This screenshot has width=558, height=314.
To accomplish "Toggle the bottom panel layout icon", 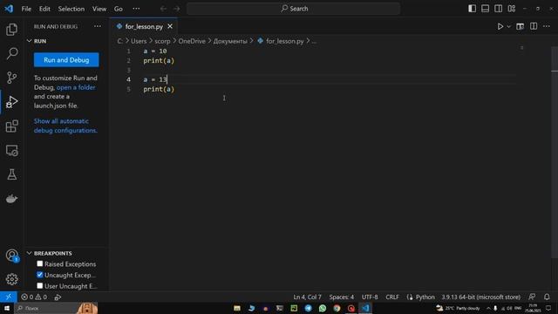I will click(485, 9).
